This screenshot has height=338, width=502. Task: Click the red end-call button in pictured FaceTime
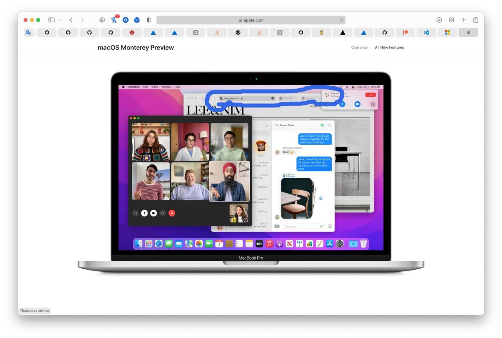(172, 213)
